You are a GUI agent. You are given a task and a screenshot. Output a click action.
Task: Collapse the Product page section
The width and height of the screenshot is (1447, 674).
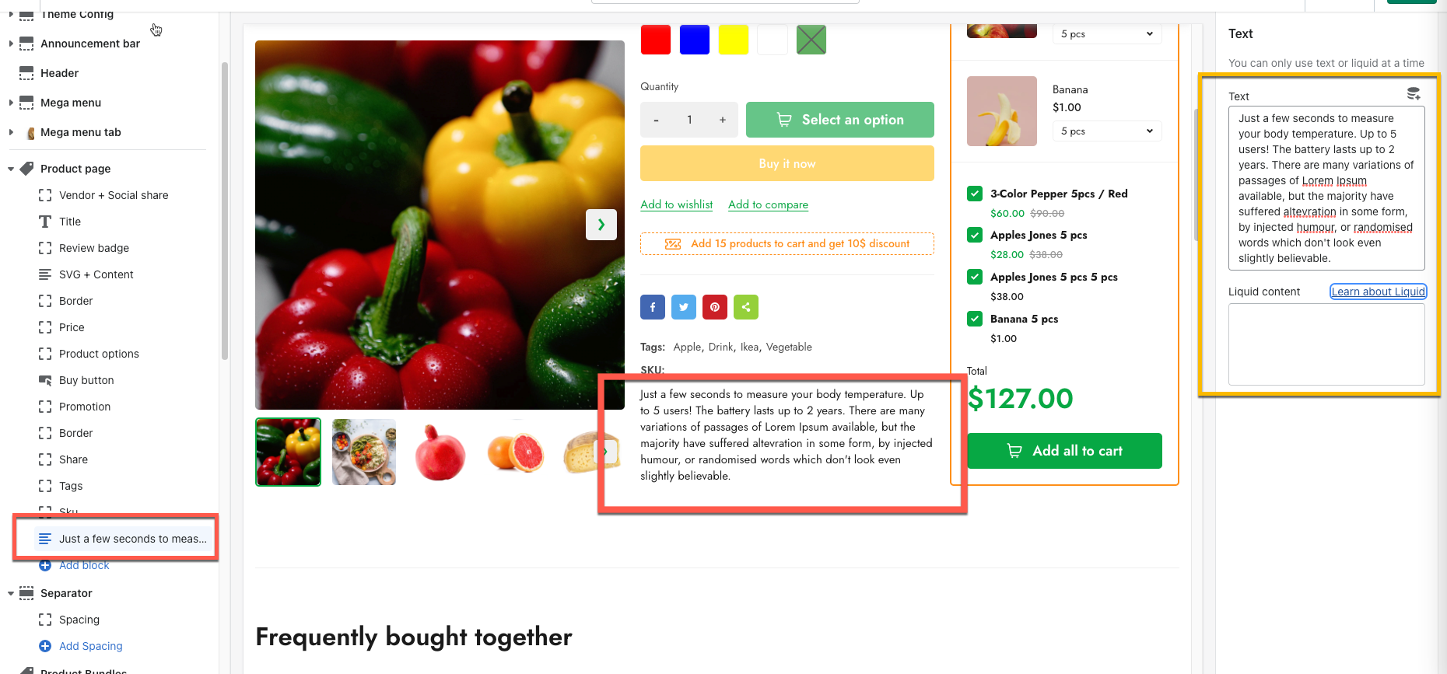tap(11, 169)
